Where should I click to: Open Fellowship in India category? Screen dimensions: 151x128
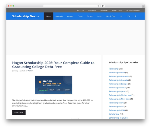117,88
